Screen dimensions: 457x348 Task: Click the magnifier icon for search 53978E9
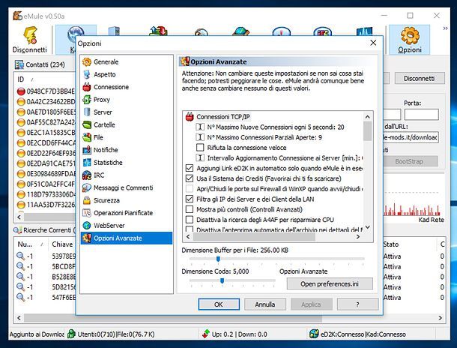click(20, 256)
